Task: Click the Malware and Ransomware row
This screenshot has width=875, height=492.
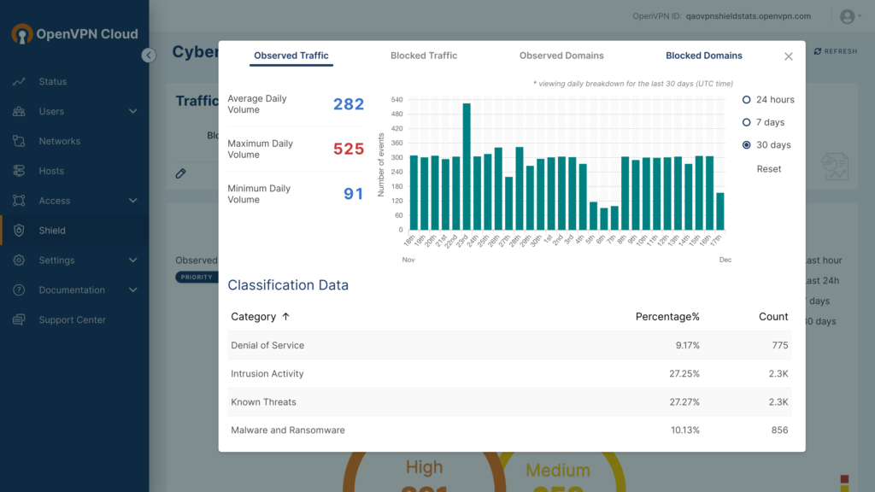Action: pyautogui.click(x=509, y=430)
